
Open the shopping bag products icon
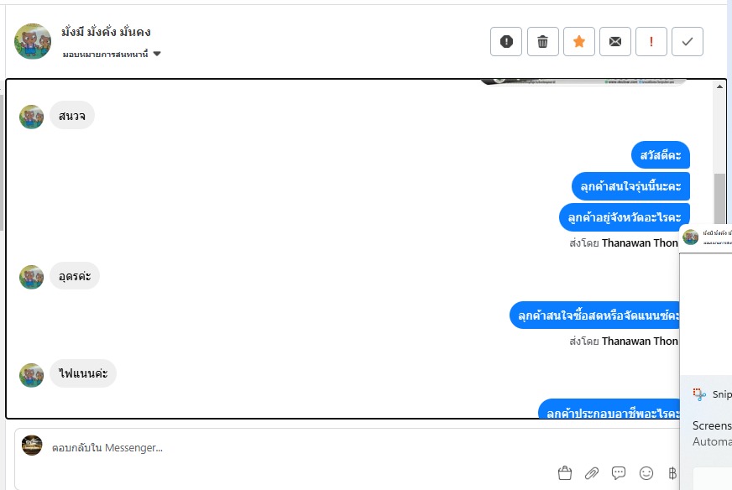point(565,472)
